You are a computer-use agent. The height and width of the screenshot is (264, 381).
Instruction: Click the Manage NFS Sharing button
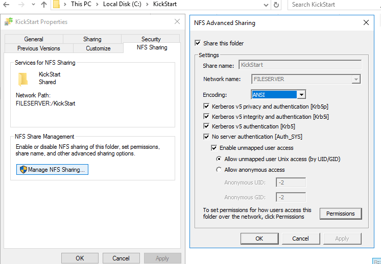click(52, 169)
